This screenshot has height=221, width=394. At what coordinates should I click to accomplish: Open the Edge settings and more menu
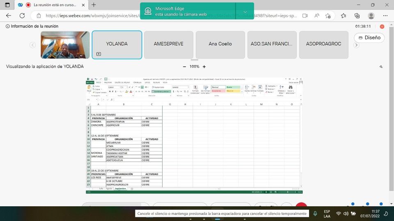385,16
